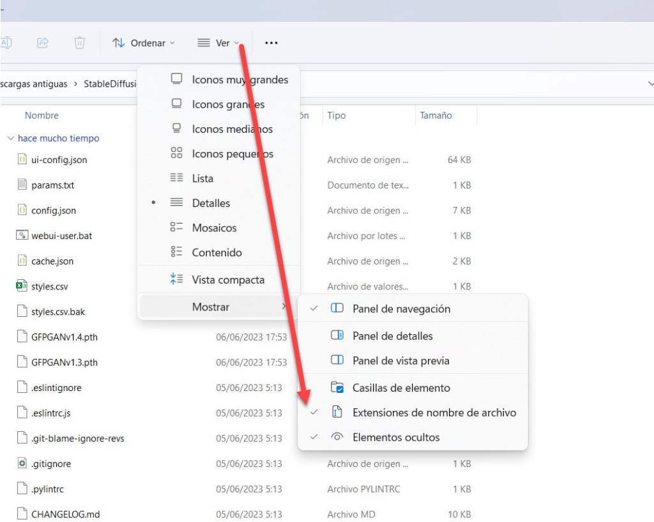Click the Share icon in toolbar

point(43,43)
